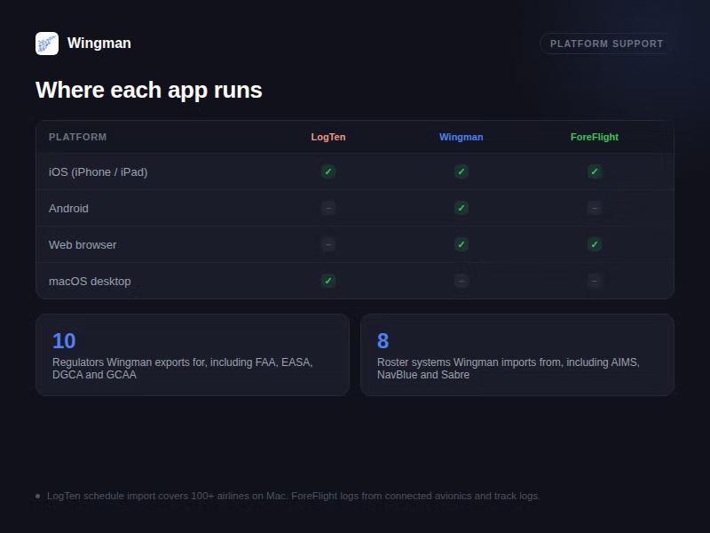The image size is (710, 533).
Task: Click the iOS (iPhone / iPad) row label
Action: click(x=99, y=171)
